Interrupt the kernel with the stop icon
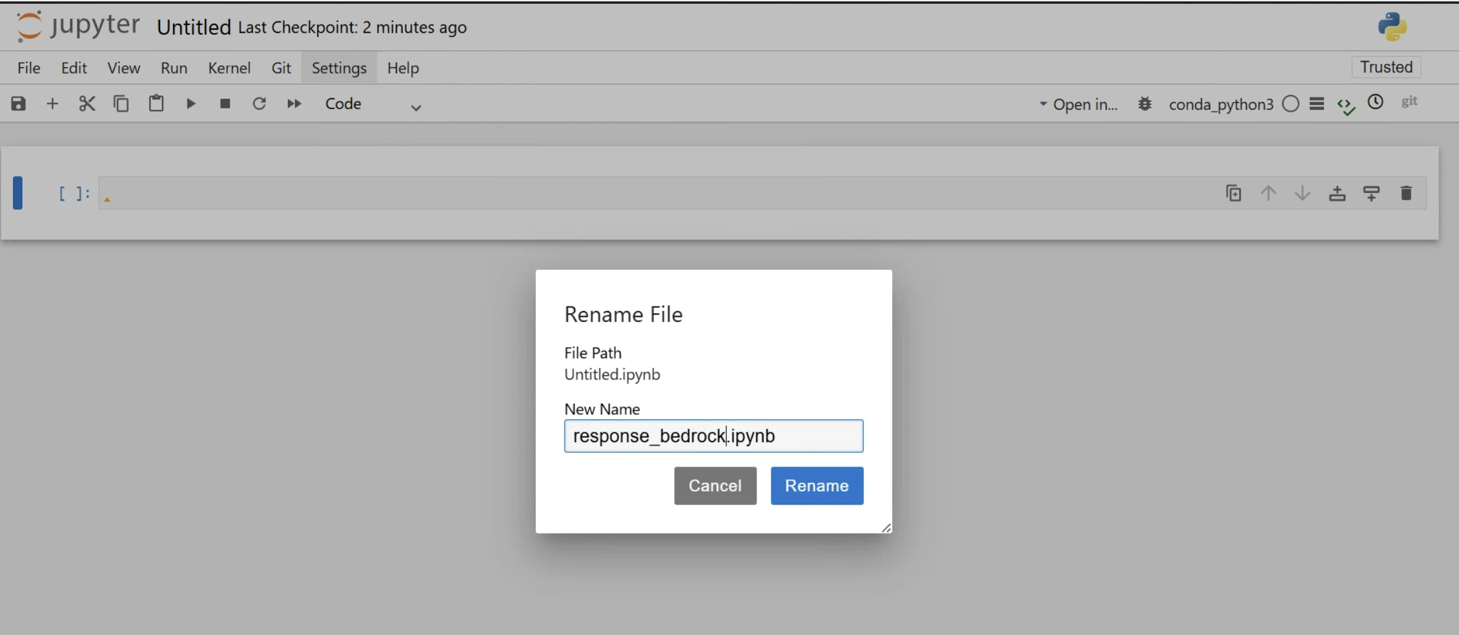Image resolution: width=1459 pixels, height=635 pixels. pos(225,103)
